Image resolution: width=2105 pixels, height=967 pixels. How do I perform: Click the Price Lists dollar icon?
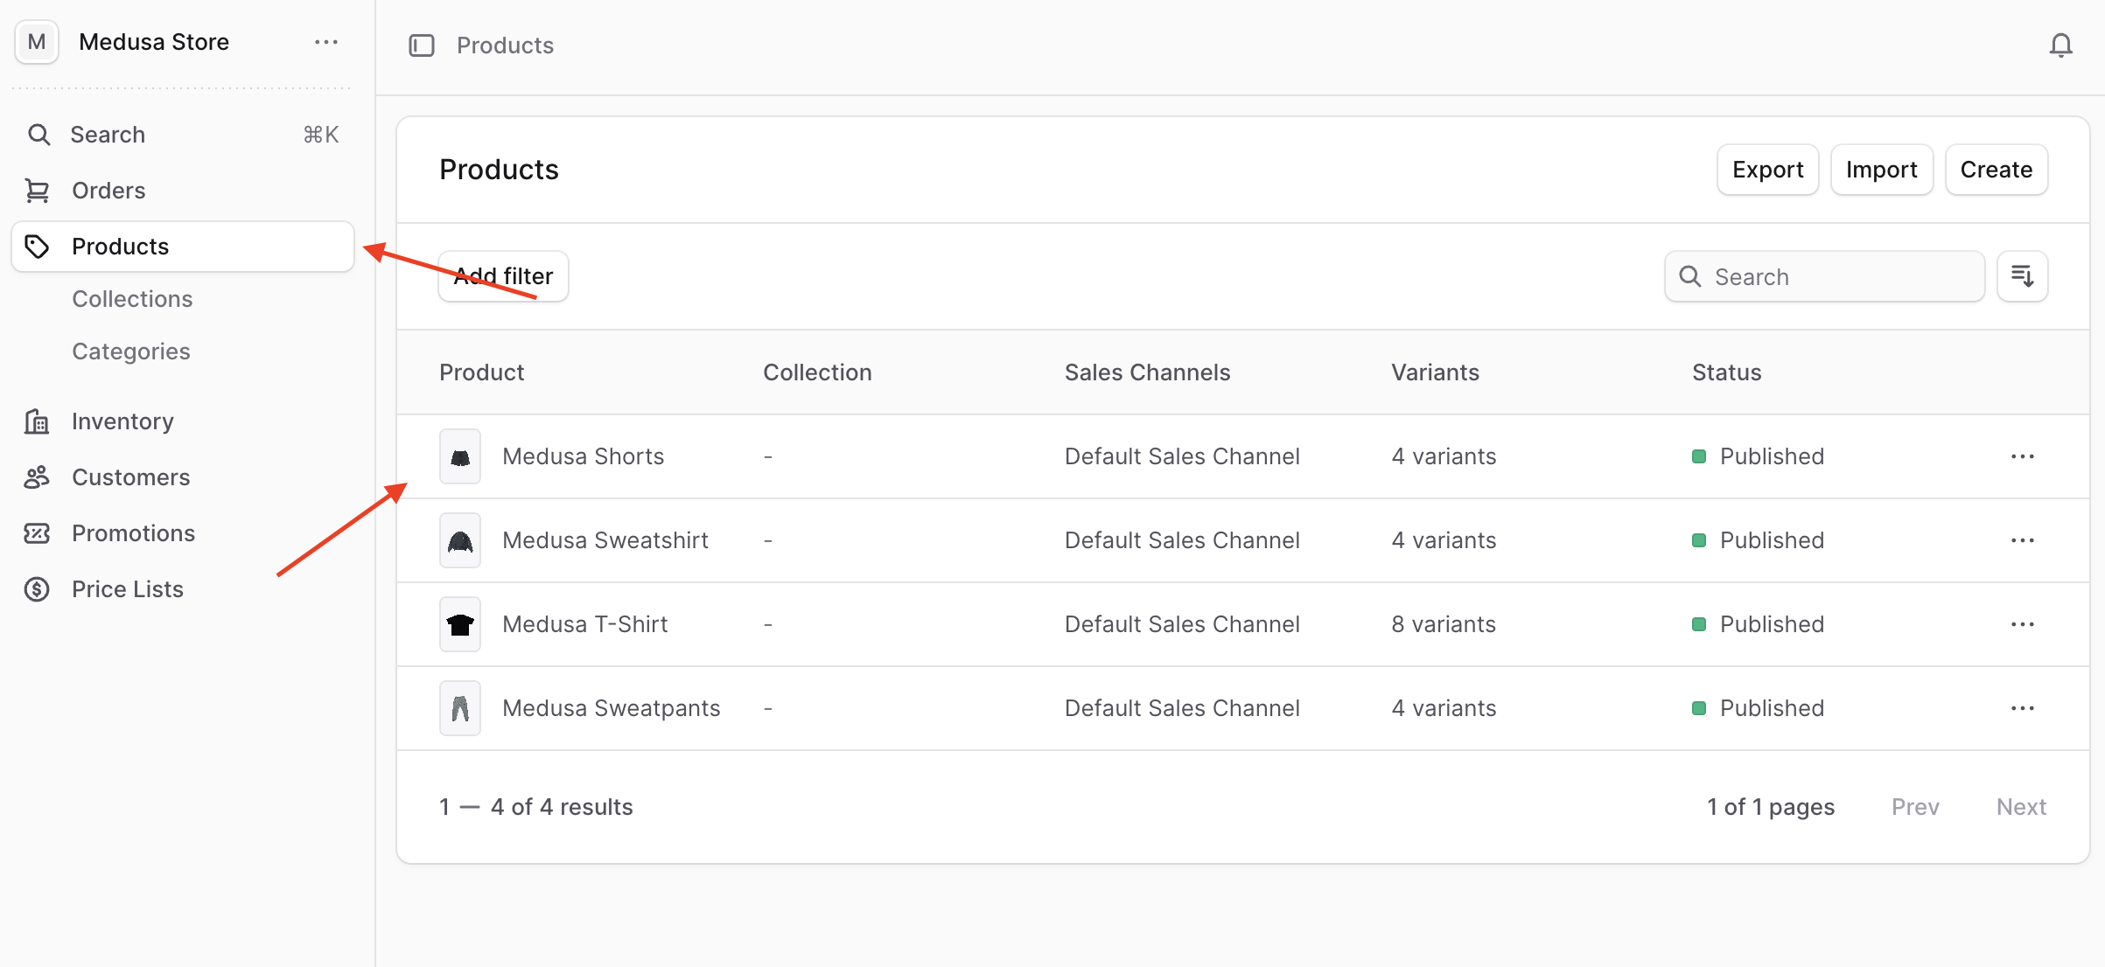(x=37, y=589)
